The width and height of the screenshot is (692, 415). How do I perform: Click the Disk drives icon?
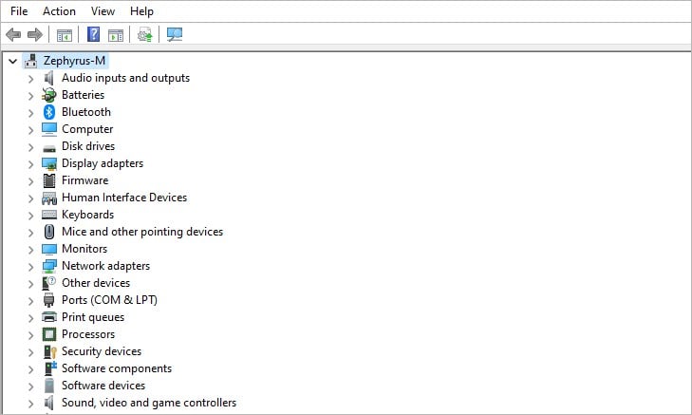click(x=49, y=148)
